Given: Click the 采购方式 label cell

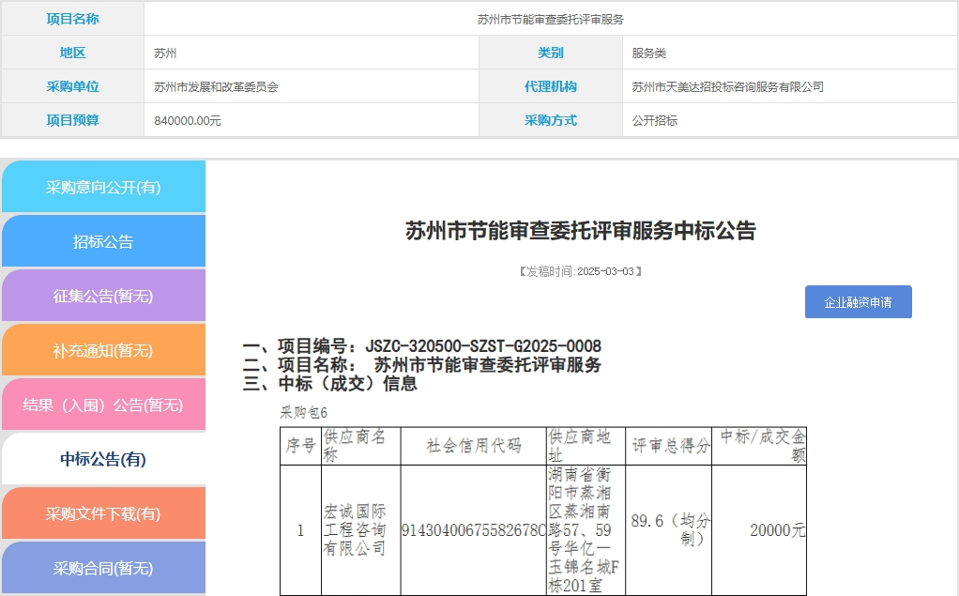Looking at the screenshot, I should 551,120.
